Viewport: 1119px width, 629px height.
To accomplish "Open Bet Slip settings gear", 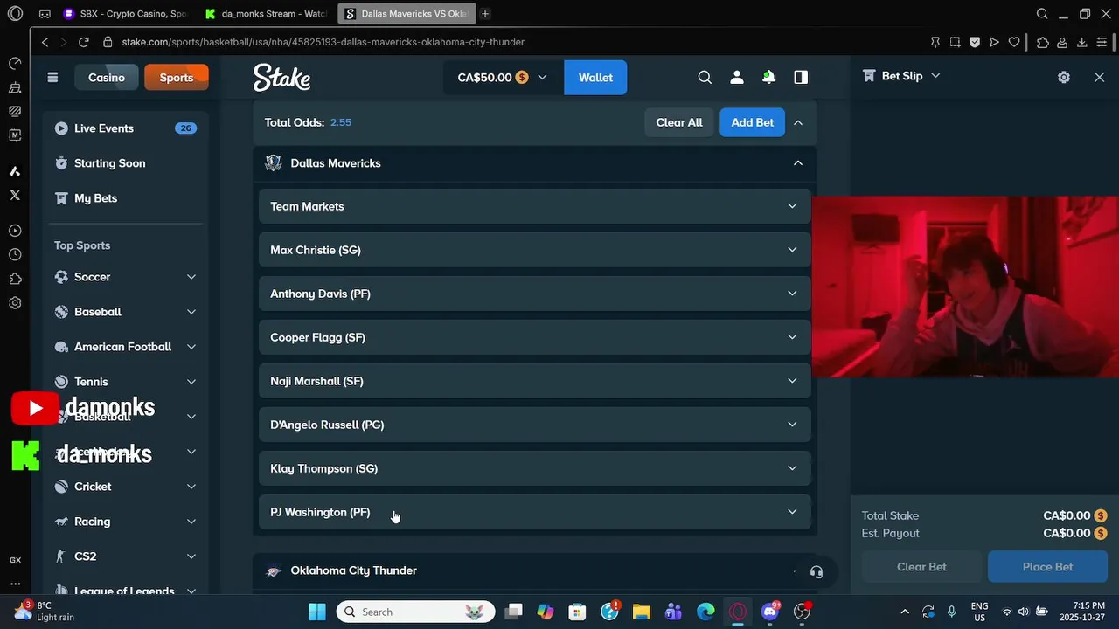I will (1064, 77).
